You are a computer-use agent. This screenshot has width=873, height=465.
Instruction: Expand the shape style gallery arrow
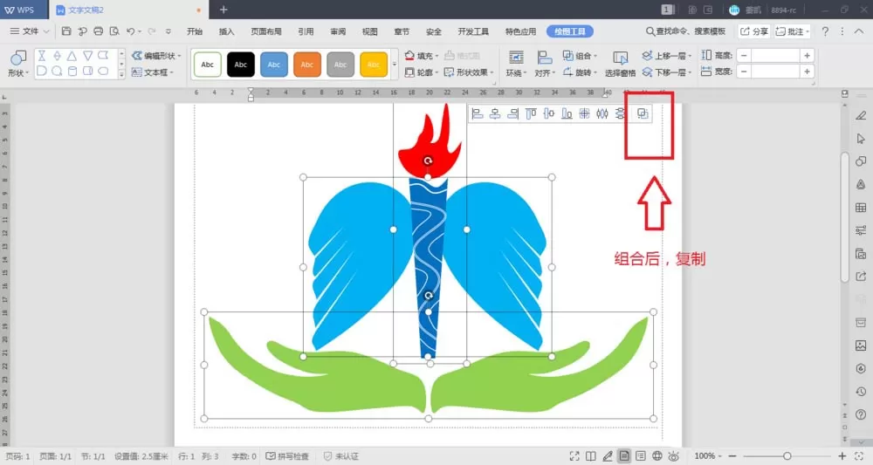pyautogui.click(x=395, y=64)
